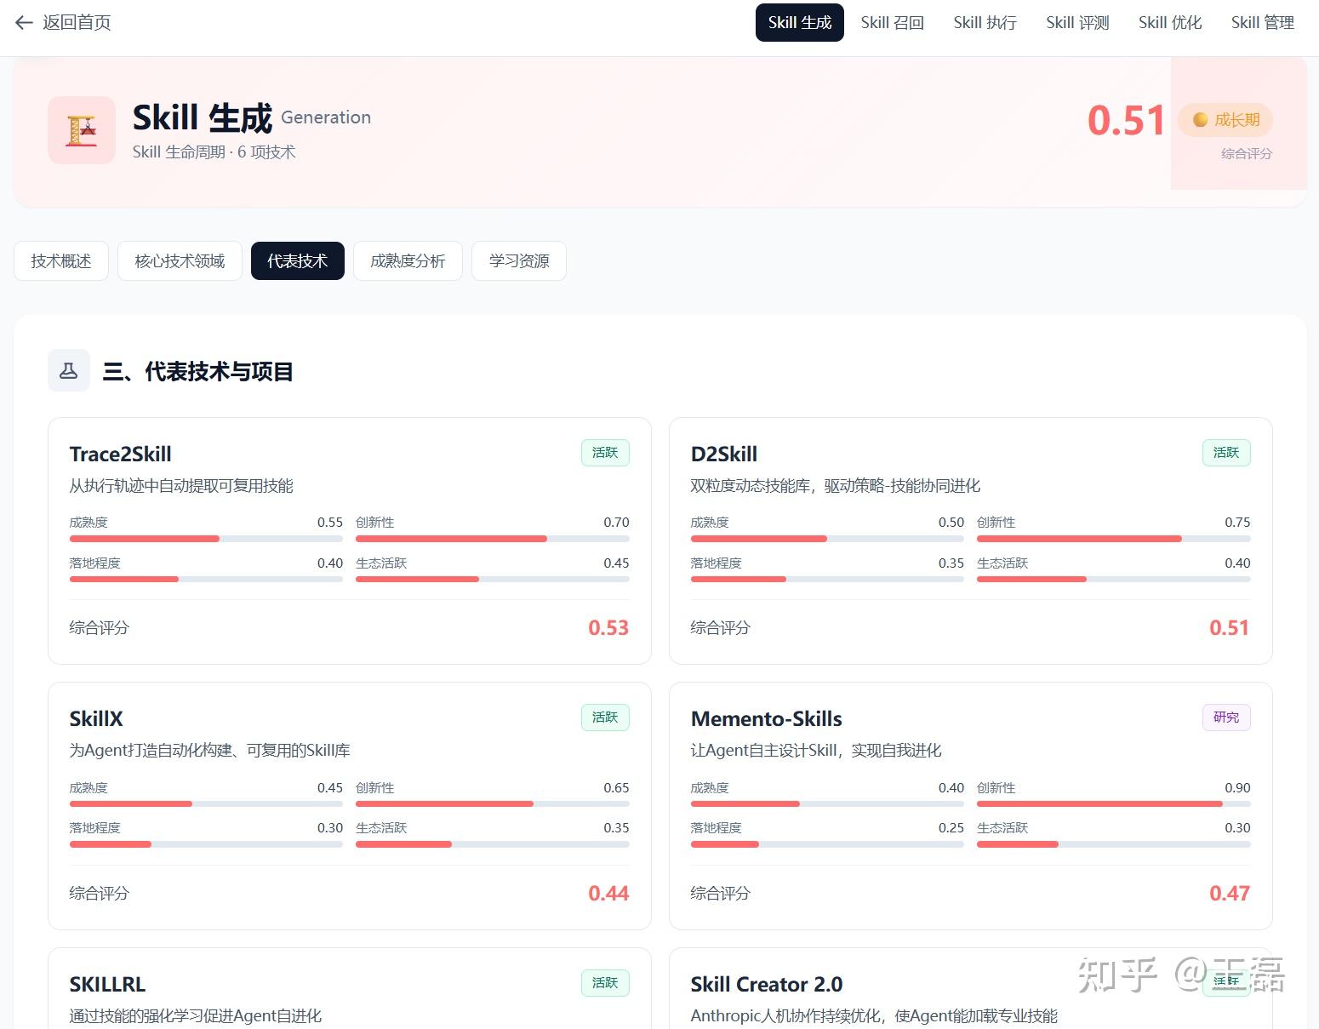The height and width of the screenshot is (1029, 1319).
Task: Click the active 代表技术 tab
Action: (x=298, y=261)
